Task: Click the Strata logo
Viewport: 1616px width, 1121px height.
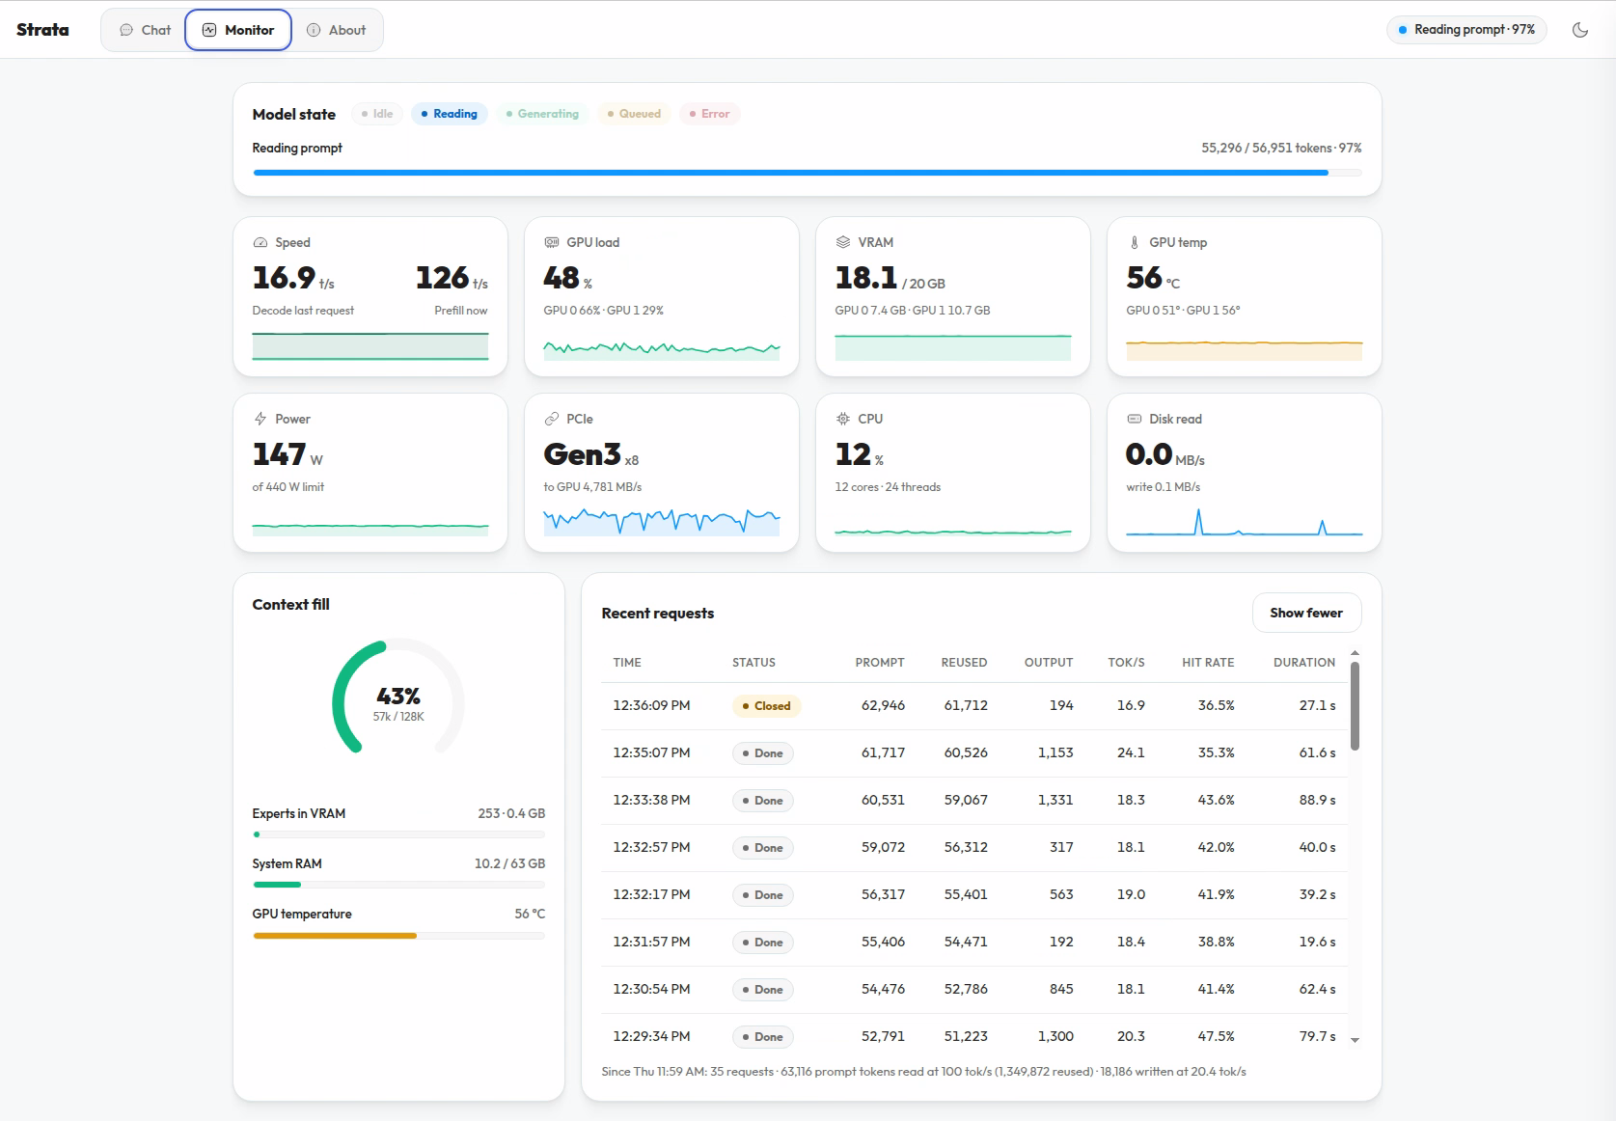Action: (42, 30)
